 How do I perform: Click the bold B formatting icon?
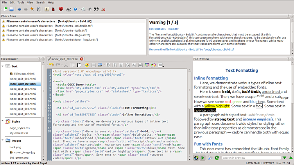coord(109,65)
